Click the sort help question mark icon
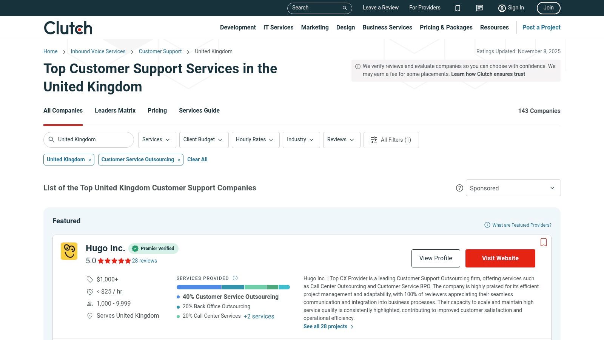Screen dimensions: 604x340 [459, 188]
